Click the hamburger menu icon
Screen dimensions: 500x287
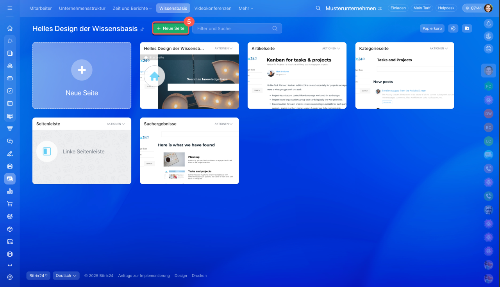tap(10, 8)
